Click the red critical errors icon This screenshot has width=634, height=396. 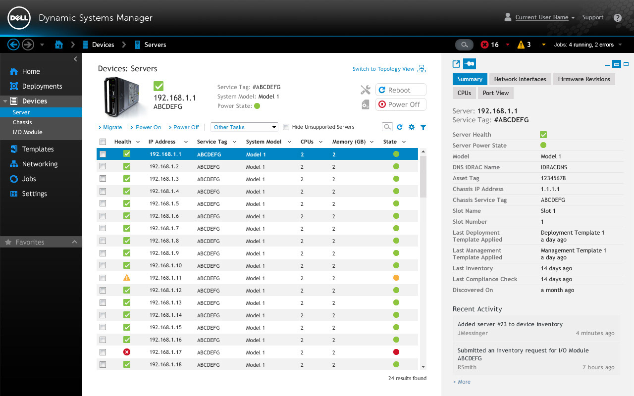pyautogui.click(x=484, y=45)
